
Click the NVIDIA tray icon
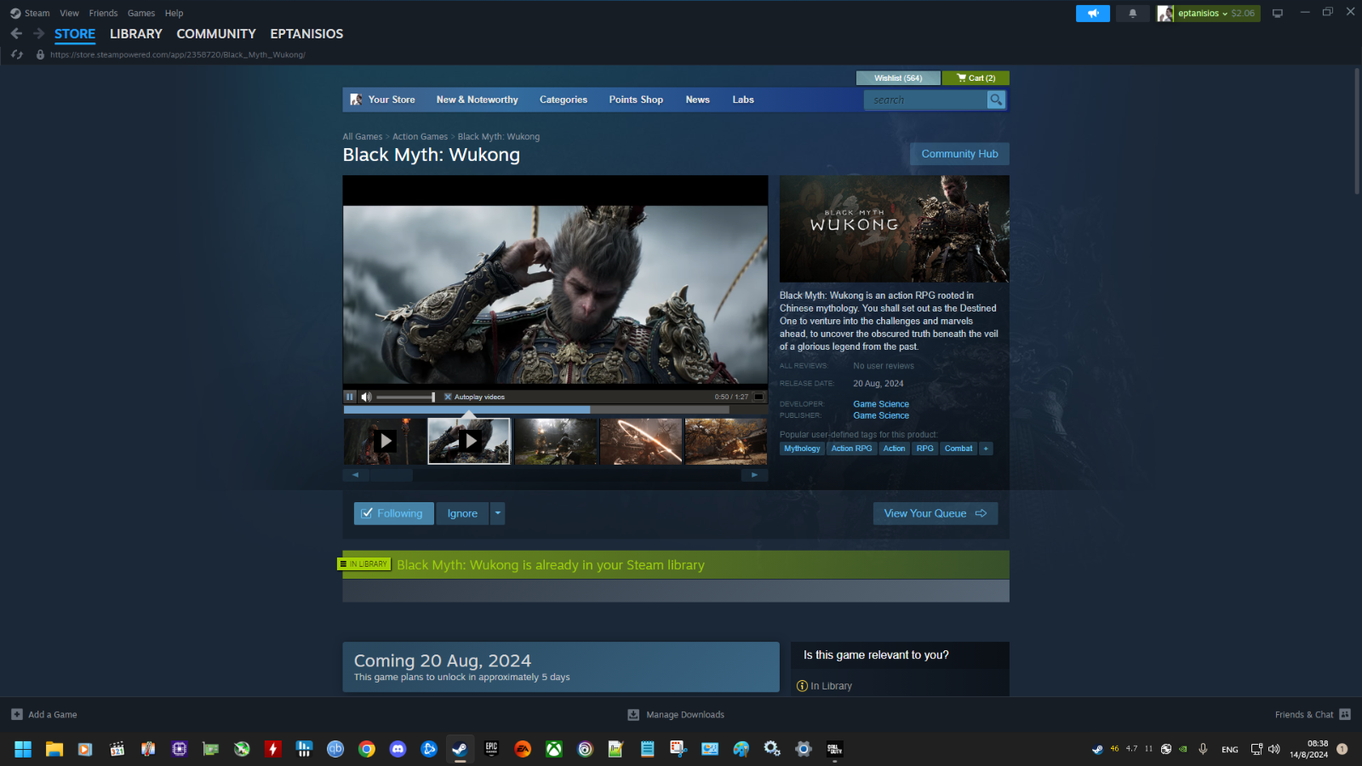1182,749
